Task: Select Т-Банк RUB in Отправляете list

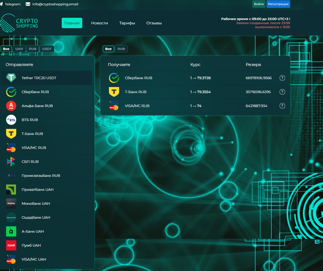Action: pyautogui.click(x=32, y=134)
